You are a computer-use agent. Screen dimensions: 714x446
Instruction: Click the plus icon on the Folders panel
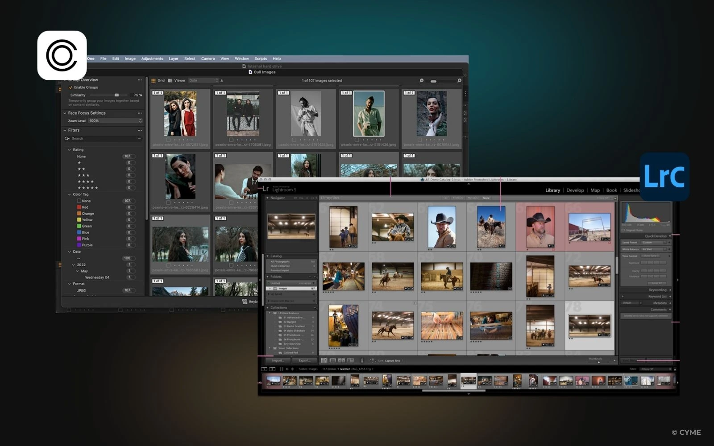315,277
